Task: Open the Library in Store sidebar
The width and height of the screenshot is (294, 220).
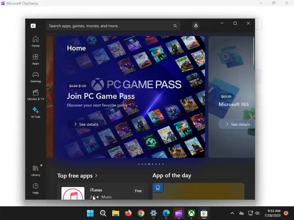Action: (35, 171)
